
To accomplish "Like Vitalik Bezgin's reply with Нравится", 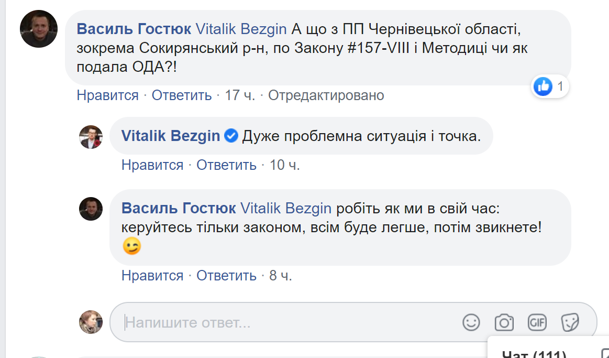I will [152, 165].
